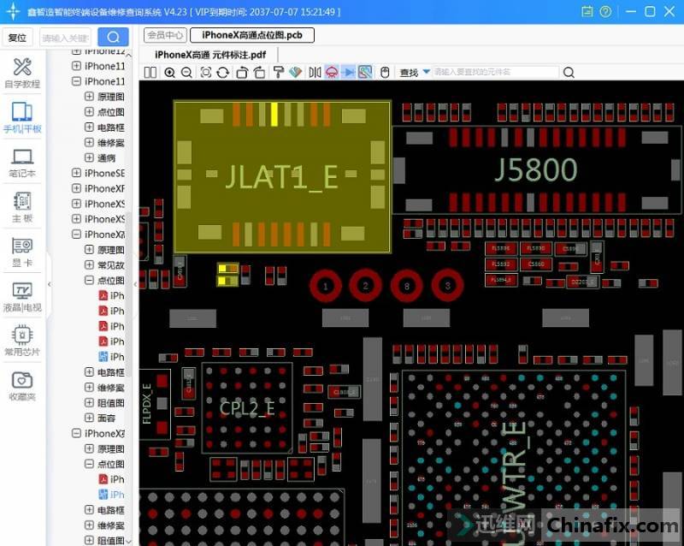Select the iPhoneX高通 元件标注.pdf tab
The width and height of the screenshot is (684, 546).
coord(209,55)
